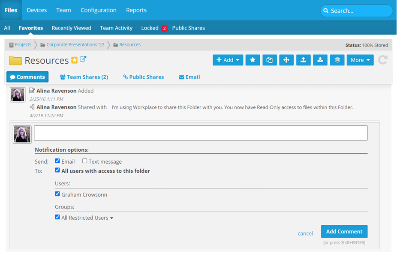Image resolution: width=397 pixels, height=253 pixels.
Task: Click the upload icon button
Action: [x=303, y=60]
